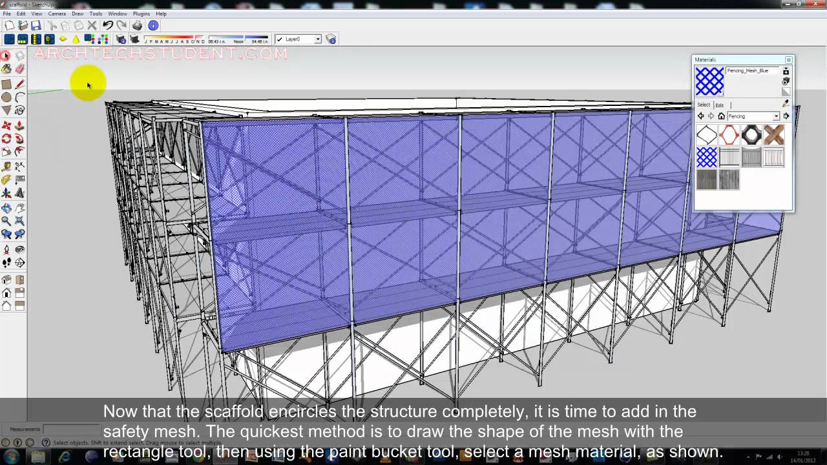
Task: Choose the Dimension tool
Action: click(20, 167)
